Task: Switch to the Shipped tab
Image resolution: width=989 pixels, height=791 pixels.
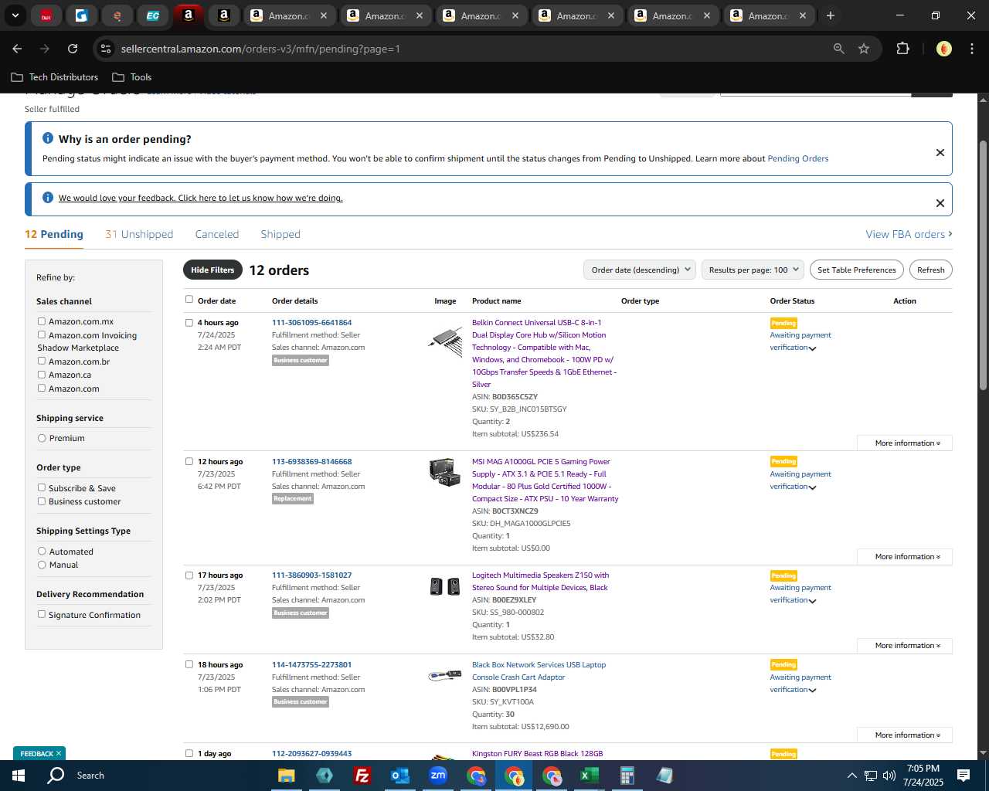Action: 280,234
